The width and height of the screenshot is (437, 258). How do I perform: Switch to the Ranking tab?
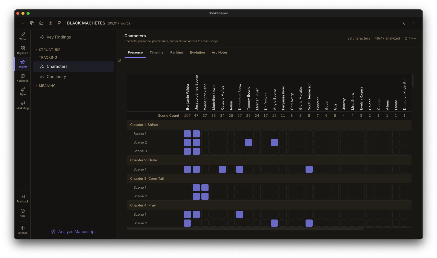click(177, 53)
